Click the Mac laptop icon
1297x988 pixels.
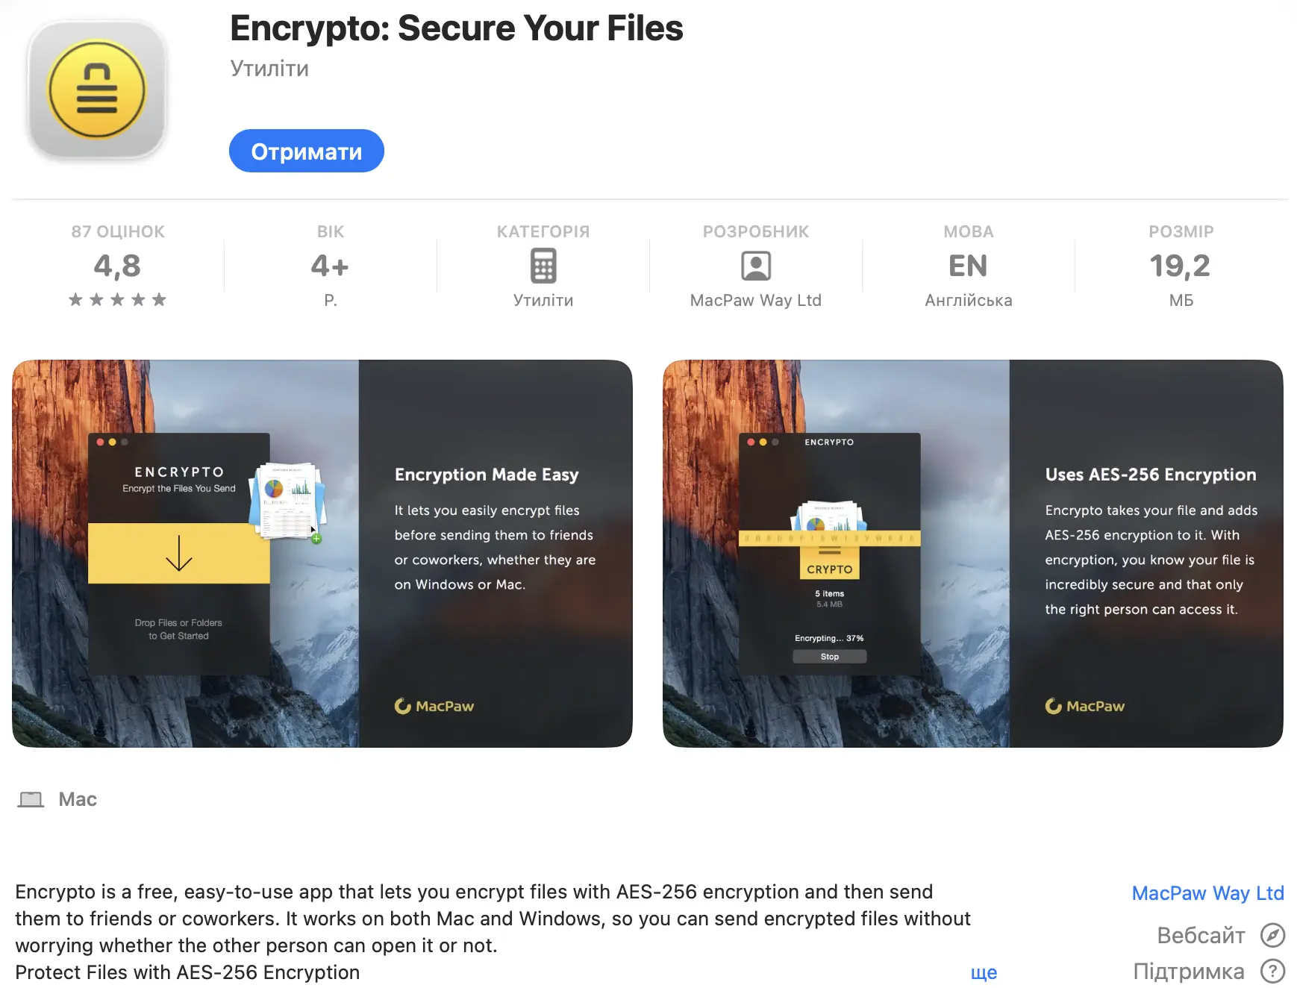[x=31, y=799]
